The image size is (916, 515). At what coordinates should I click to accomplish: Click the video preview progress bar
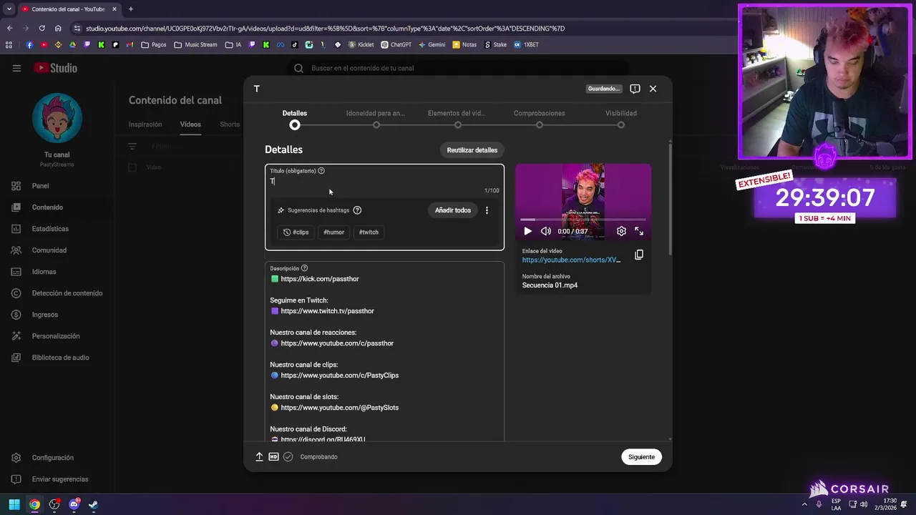[x=583, y=220]
